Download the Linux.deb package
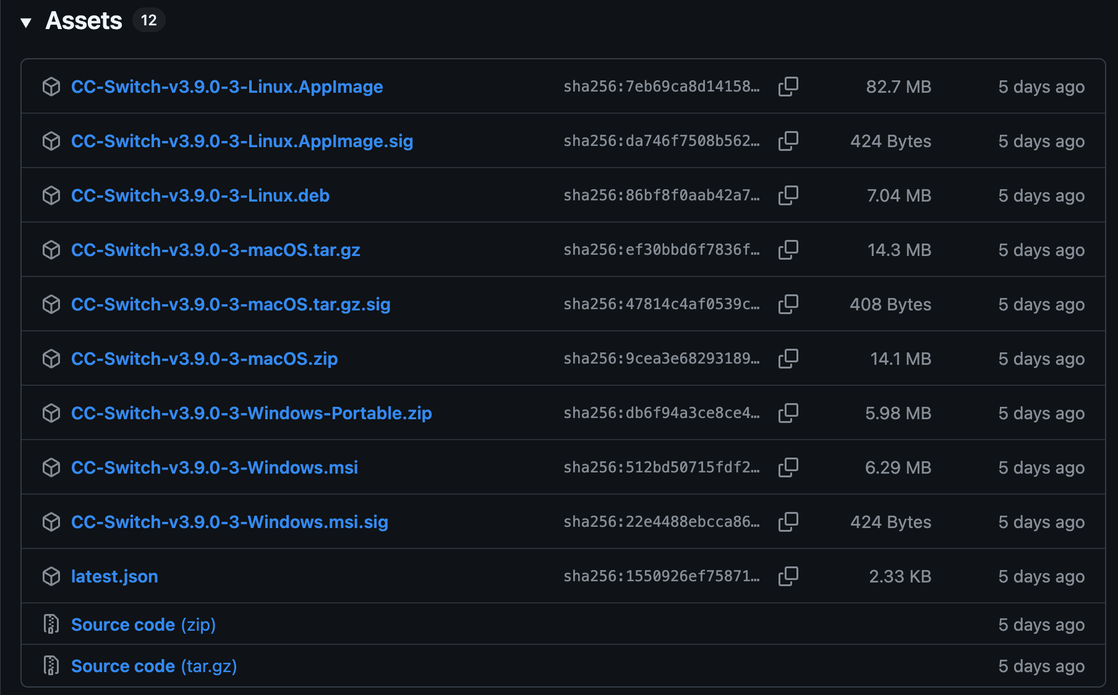The width and height of the screenshot is (1118, 695). click(200, 195)
